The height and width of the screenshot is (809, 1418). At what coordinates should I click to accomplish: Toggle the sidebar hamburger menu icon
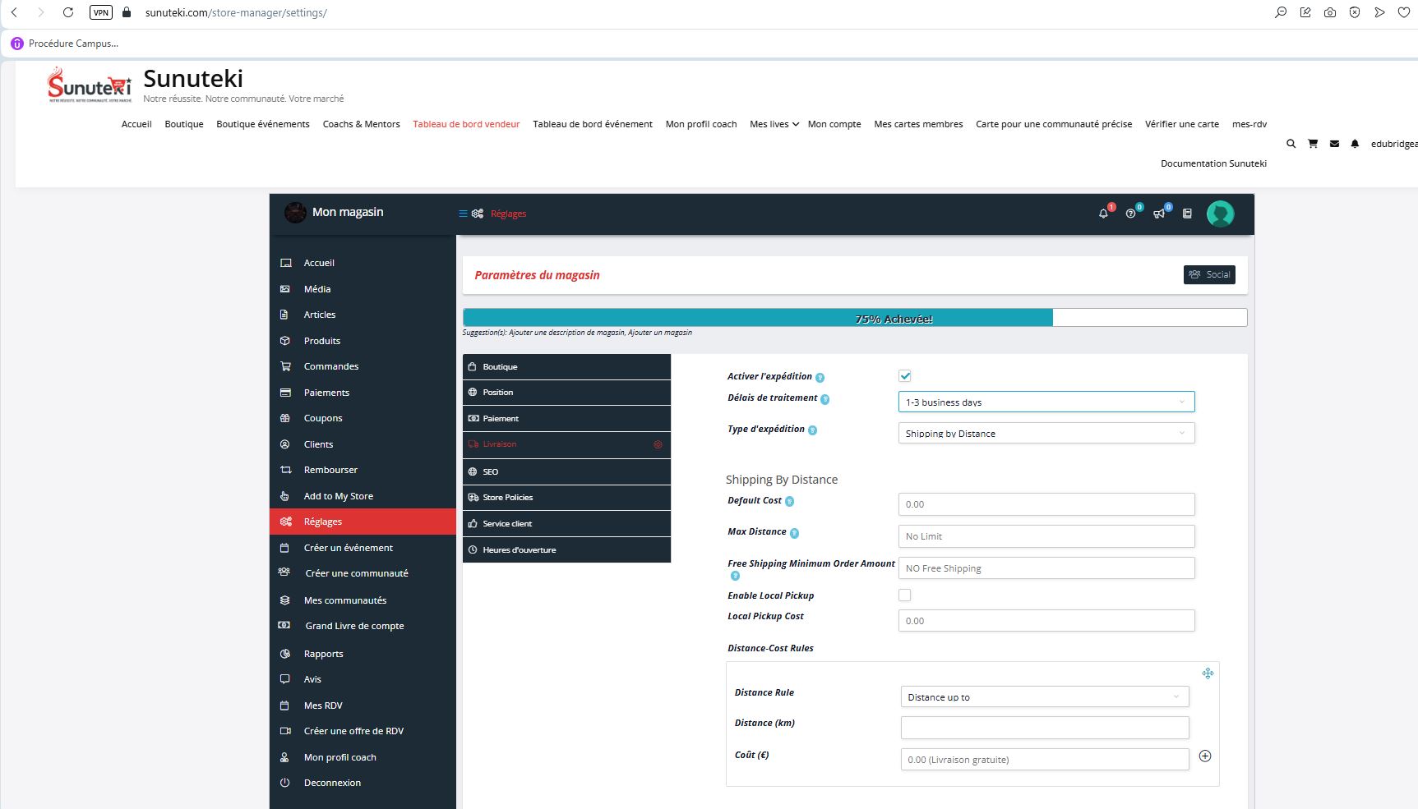463,214
